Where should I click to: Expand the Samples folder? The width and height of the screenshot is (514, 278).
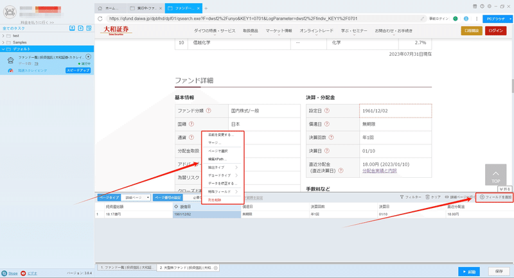click(x=3, y=42)
